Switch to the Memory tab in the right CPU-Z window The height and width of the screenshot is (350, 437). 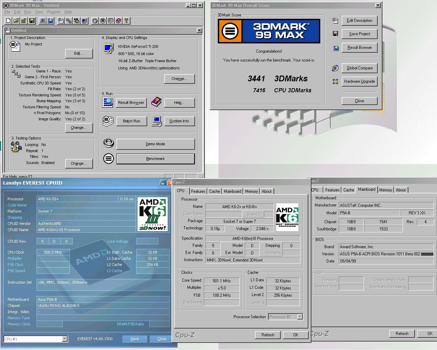[x=385, y=190]
